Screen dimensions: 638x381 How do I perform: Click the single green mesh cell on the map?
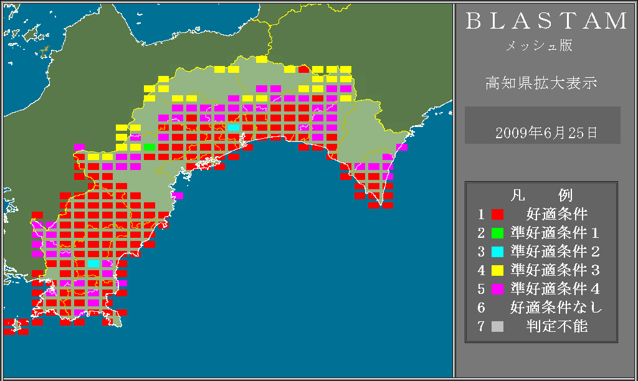(150, 147)
